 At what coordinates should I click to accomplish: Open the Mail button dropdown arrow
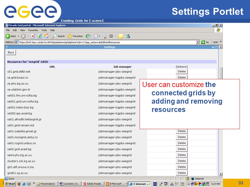pyautogui.click(x=99, y=36)
